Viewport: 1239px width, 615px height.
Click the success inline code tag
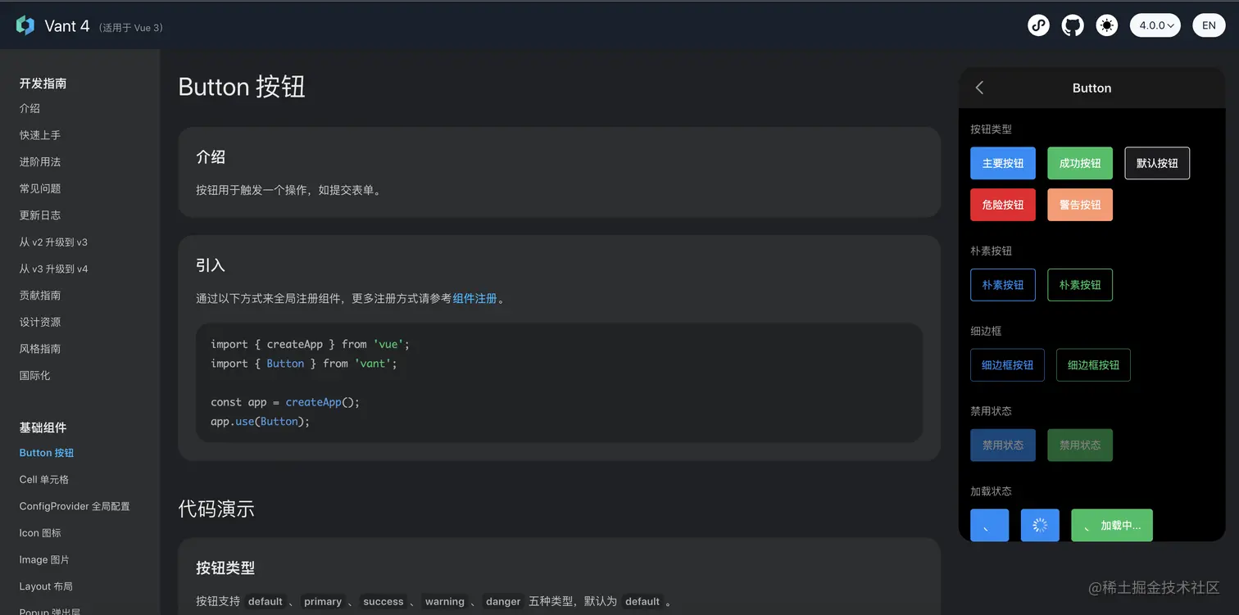tap(383, 601)
